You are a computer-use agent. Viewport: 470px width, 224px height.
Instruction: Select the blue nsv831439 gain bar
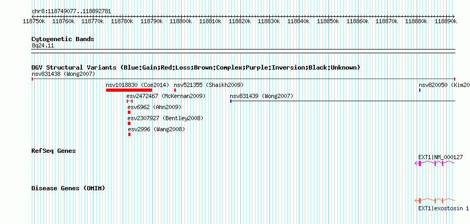[343, 101]
